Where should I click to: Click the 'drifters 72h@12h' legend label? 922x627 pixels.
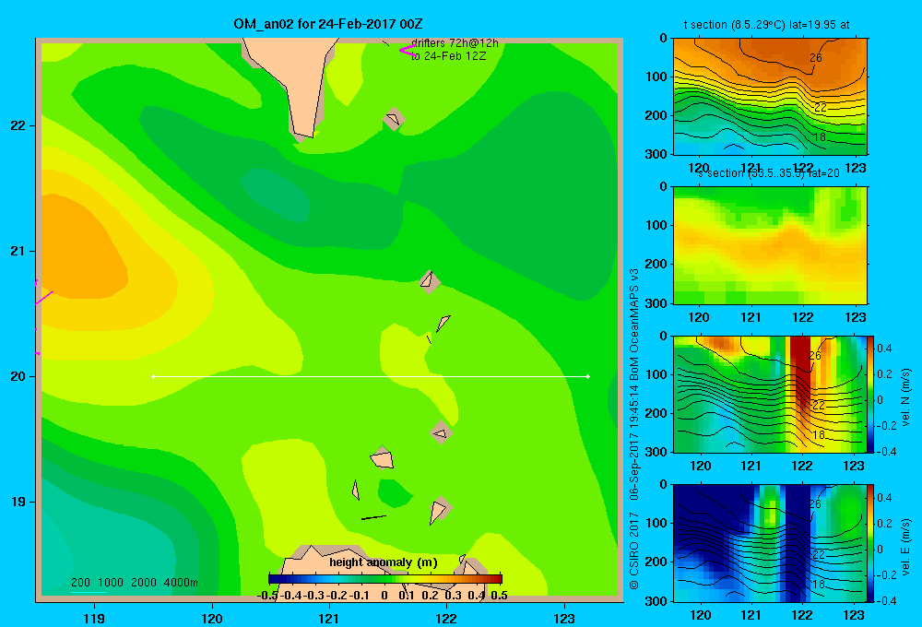pyautogui.click(x=455, y=43)
